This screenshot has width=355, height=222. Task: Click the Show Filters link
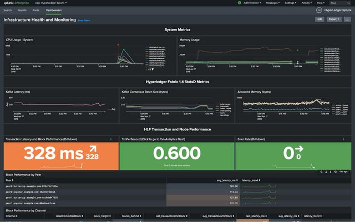[84, 21]
